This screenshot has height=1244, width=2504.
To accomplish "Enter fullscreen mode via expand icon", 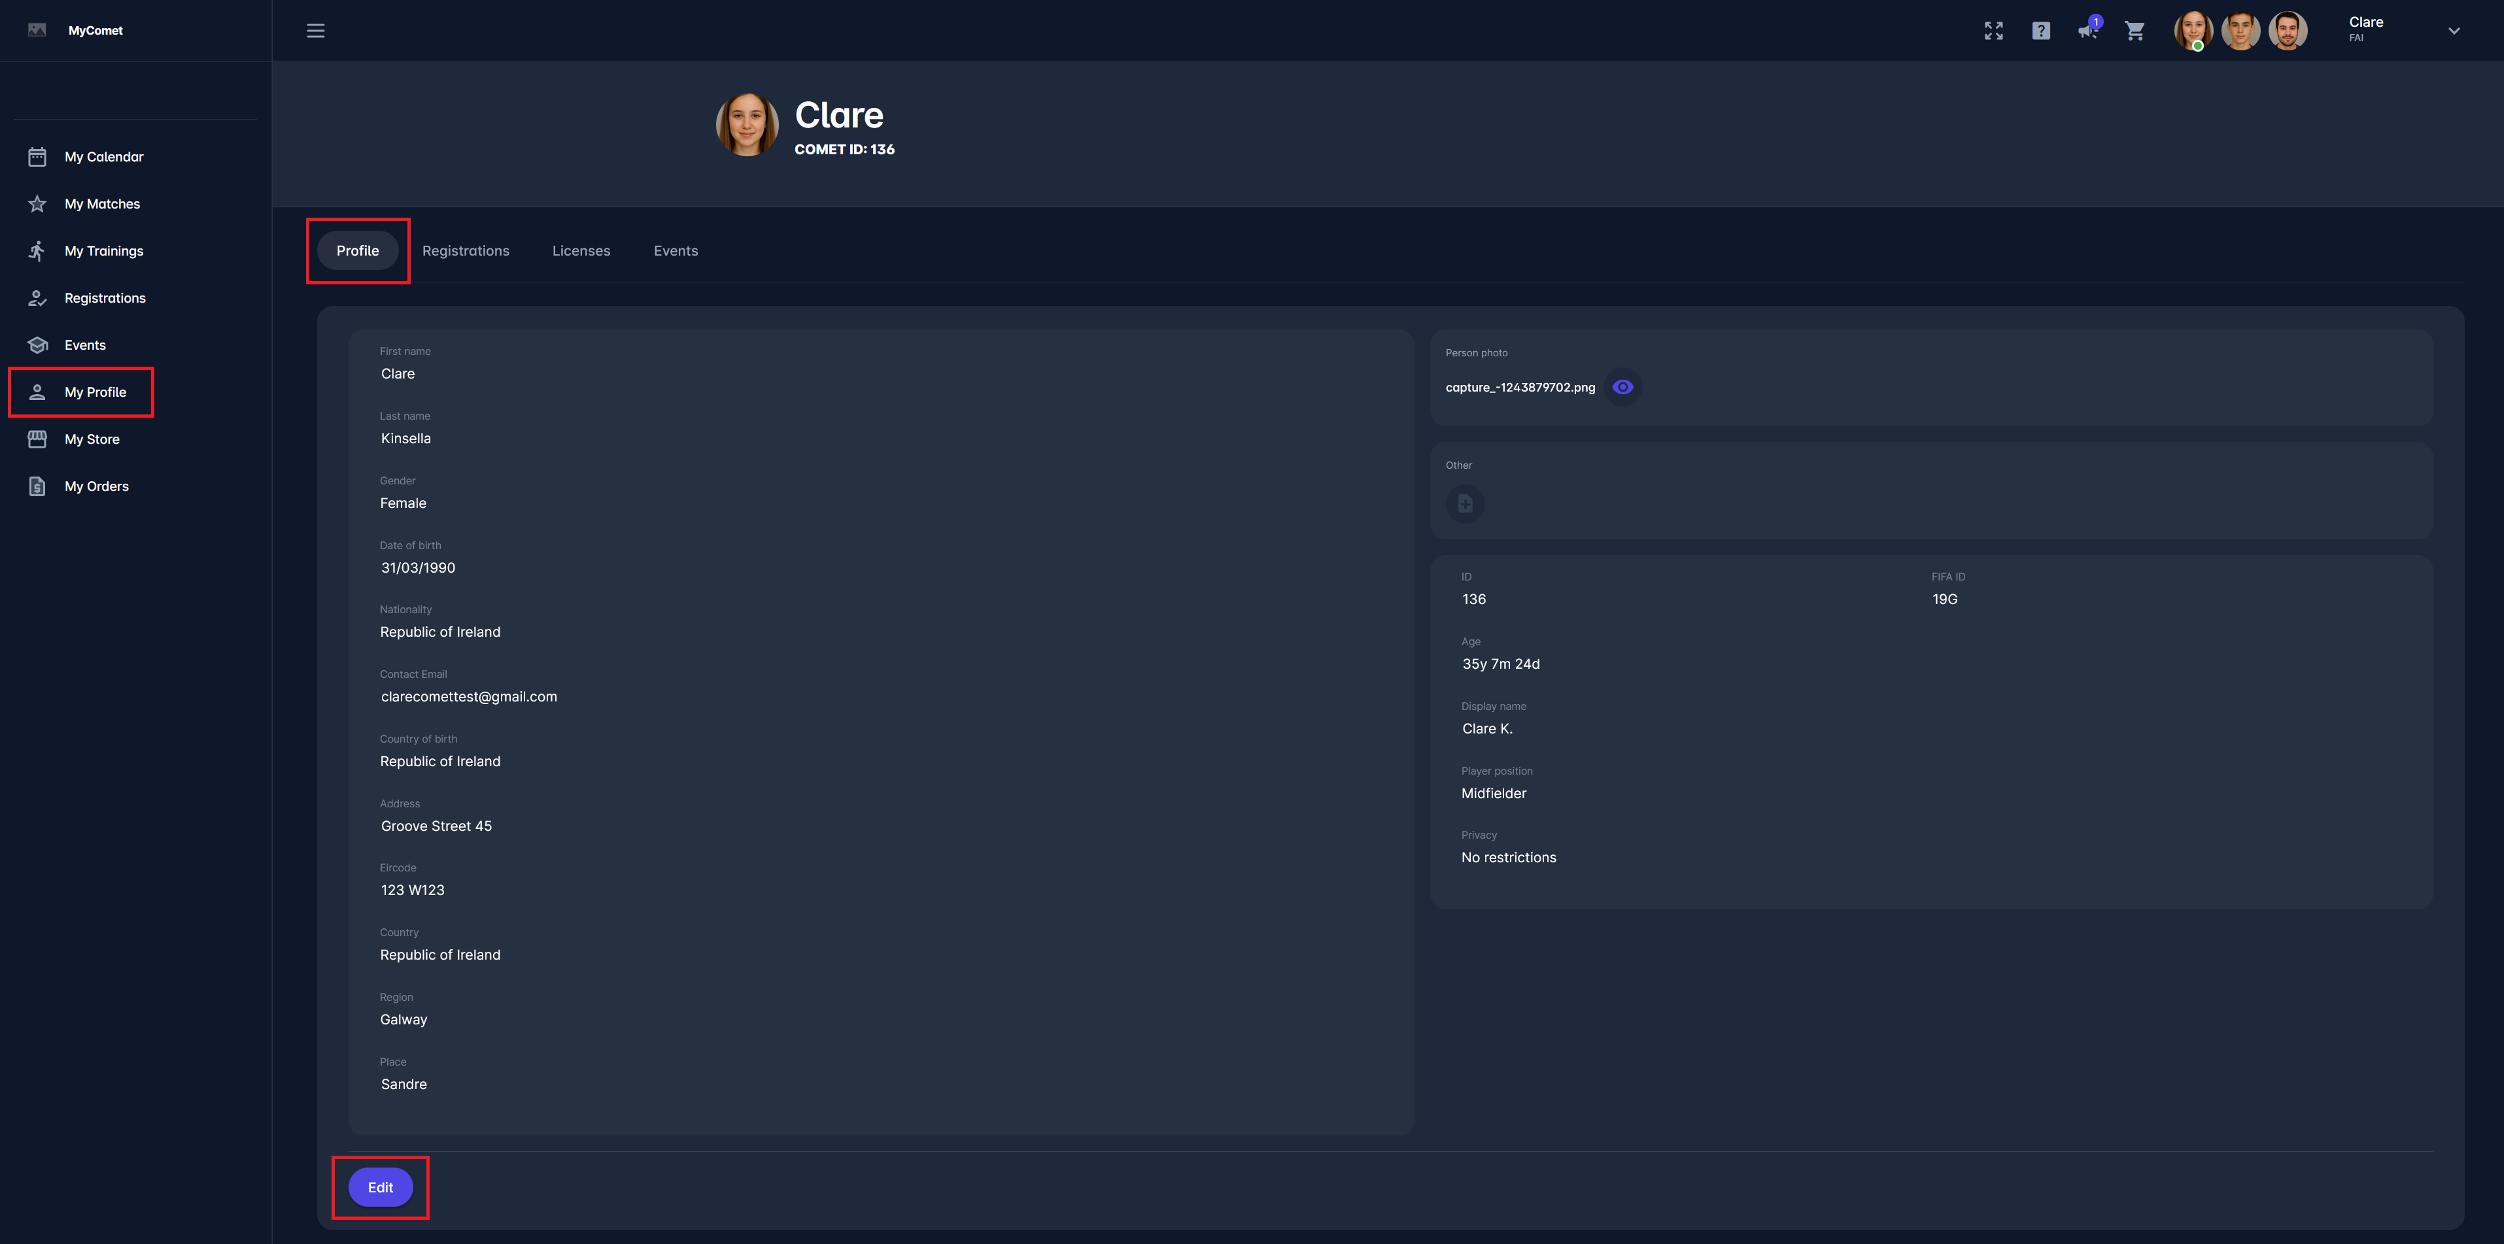I will click(1994, 31).
